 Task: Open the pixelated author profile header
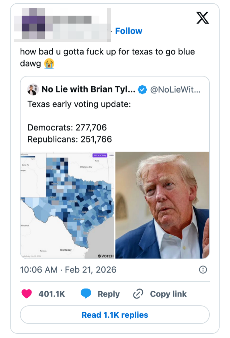[62, 24]
